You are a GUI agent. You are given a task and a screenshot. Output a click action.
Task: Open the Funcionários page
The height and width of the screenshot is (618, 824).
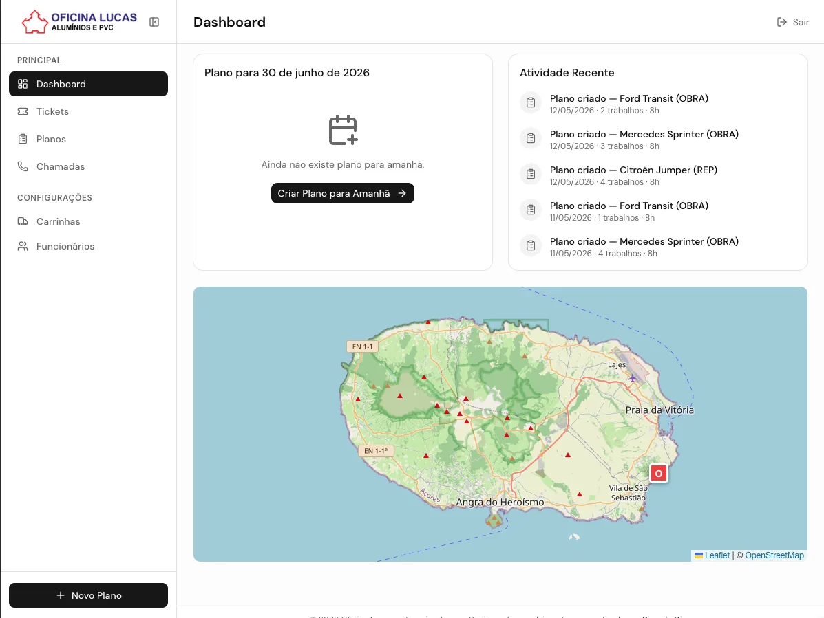[x=88, y=246]
